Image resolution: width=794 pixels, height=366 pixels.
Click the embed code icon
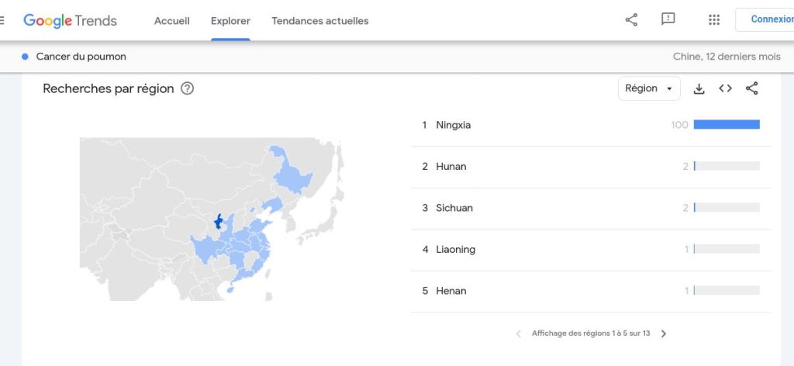(725, 88)
